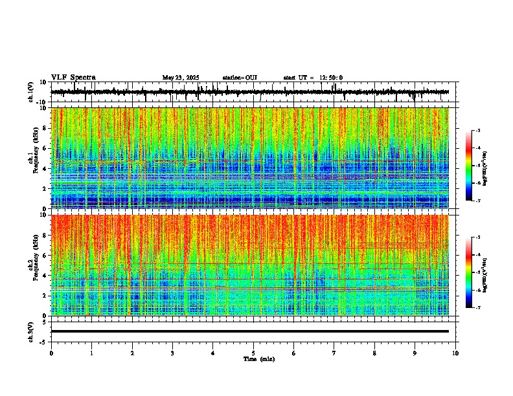The height and width of the screenshot is (396, 513).
Task: Click the time axis tick label "9"
Action: click(x=415, y=353)
